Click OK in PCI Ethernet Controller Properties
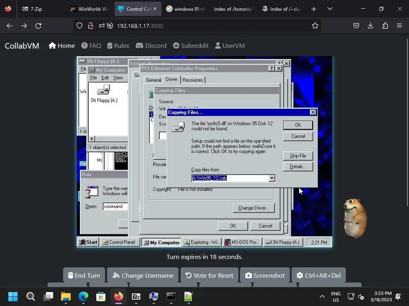Image resolution: width=409 pixels, height=306 pixels. tap(233, 226)
